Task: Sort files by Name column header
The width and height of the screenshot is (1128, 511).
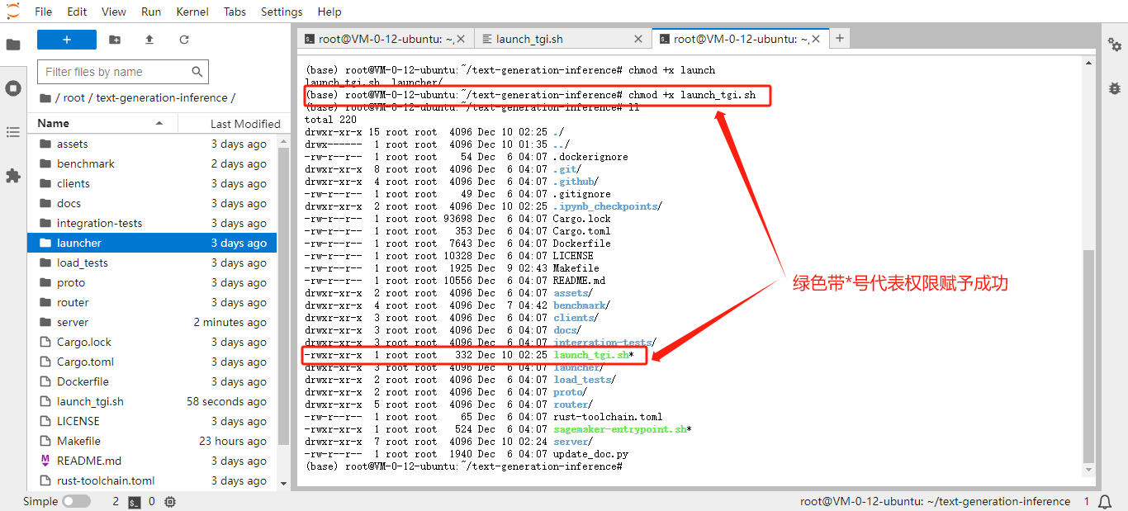Action: (x=102, y=123)
